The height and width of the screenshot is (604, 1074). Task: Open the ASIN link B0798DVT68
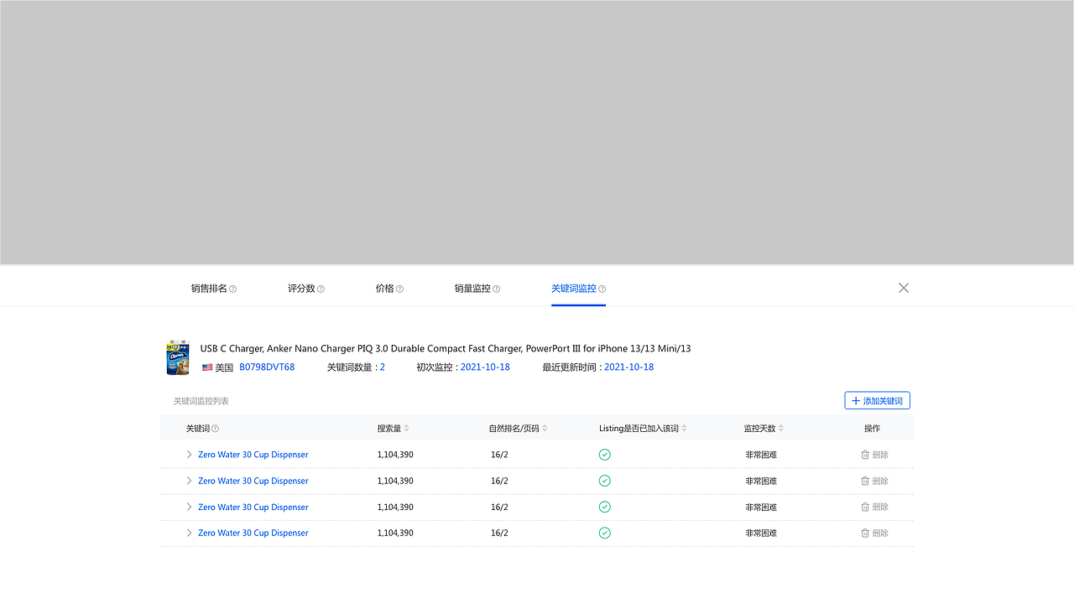267,367
